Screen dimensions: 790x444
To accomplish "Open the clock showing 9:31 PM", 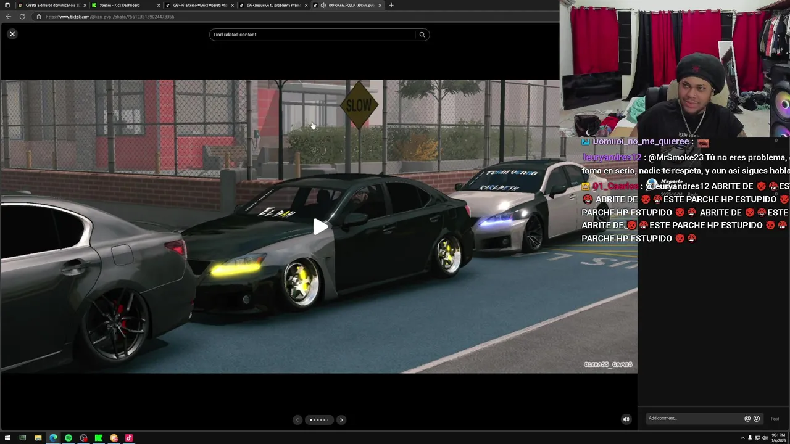I will 778,438.
